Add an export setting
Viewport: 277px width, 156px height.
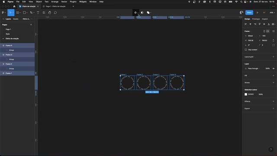[x=274, y=108]
